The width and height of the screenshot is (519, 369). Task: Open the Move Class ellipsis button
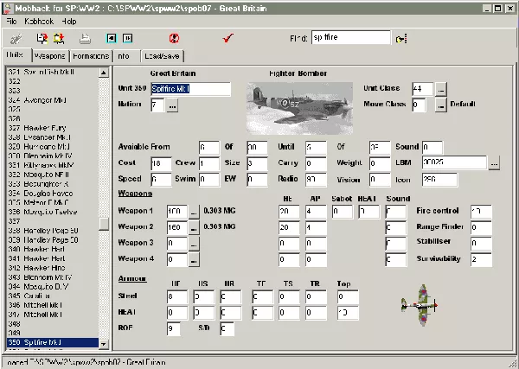pyautogui.click(x=440, y=105)
